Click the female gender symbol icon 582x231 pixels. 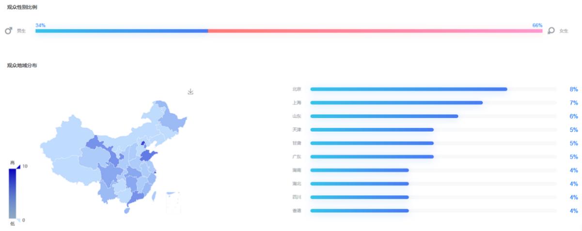[551, 31]
